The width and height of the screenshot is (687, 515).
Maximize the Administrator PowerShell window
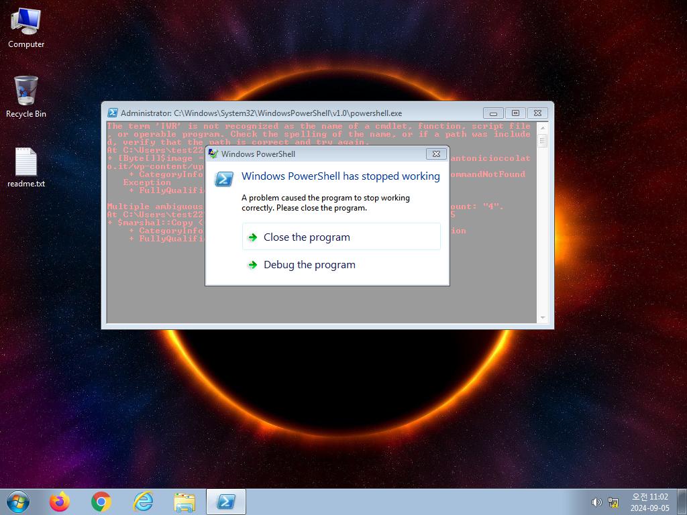[515, 113]
